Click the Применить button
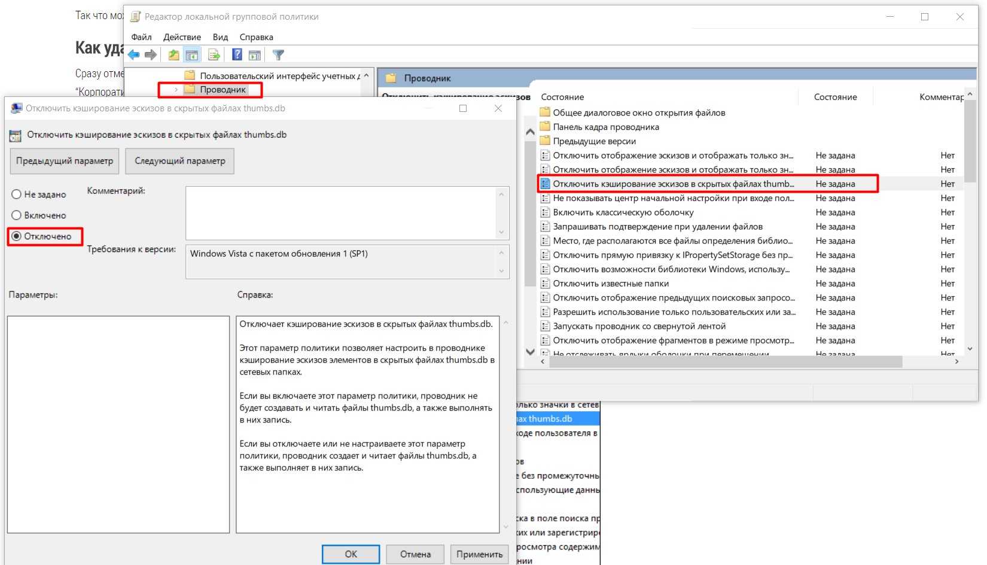Screen dimensions: 987x565 tap(479, 554)
